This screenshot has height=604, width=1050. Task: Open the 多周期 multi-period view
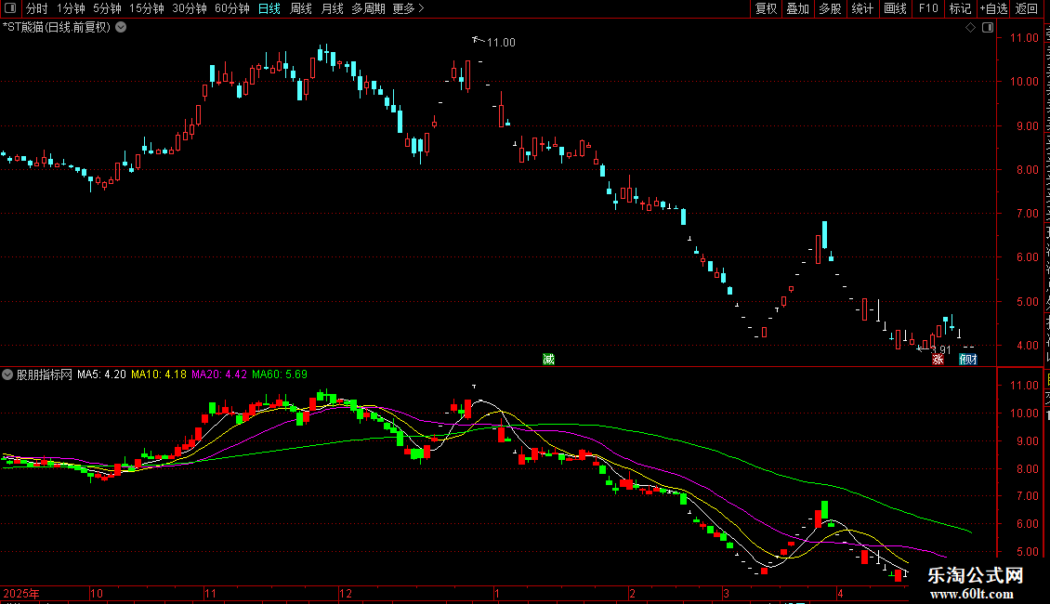click(368, 8)
